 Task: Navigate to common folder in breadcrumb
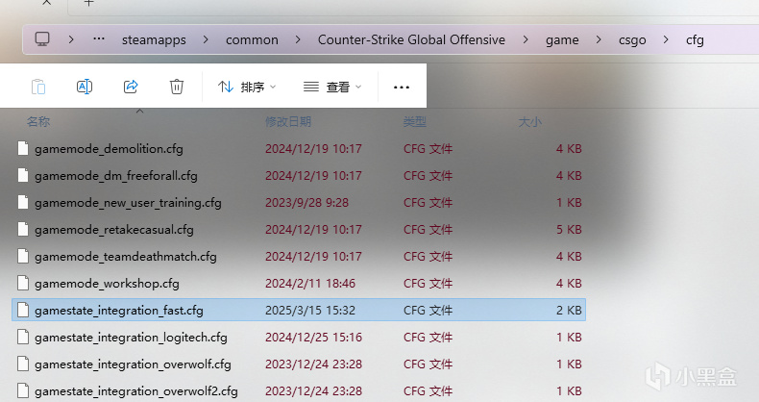pos(252,39)
